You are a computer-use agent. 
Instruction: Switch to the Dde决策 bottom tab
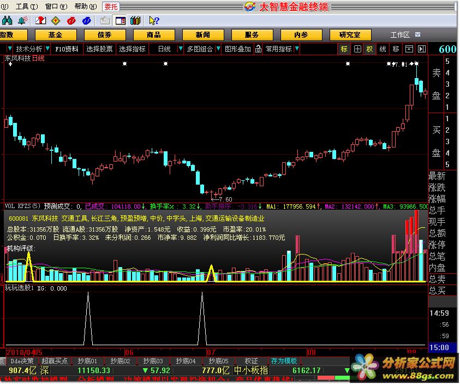tap(22, 361)
